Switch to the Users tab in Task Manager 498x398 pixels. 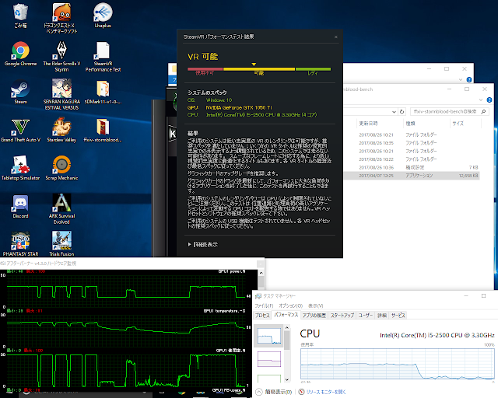(x=366, y=315)
